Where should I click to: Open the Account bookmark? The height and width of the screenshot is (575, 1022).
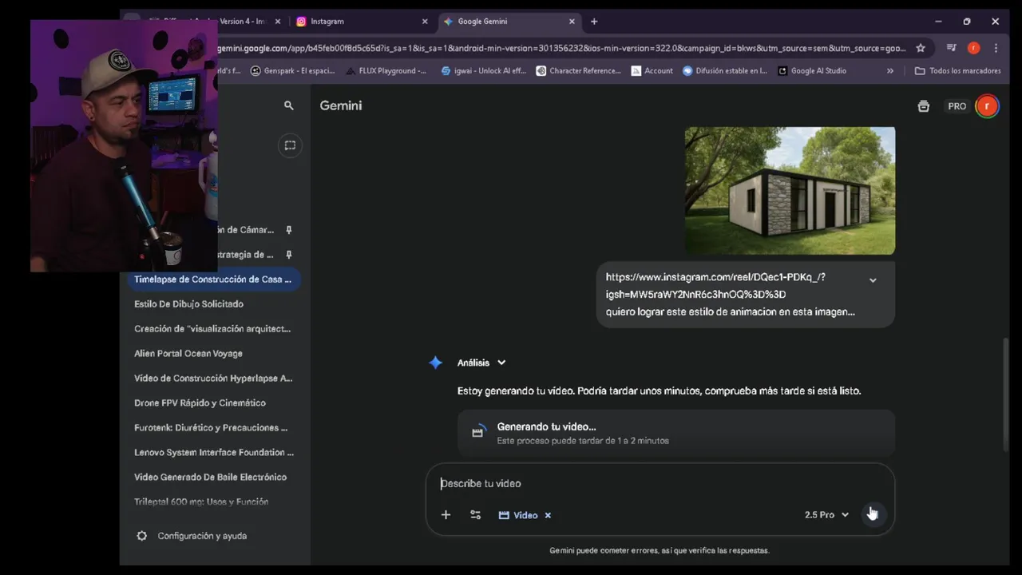tap(652, 71)
